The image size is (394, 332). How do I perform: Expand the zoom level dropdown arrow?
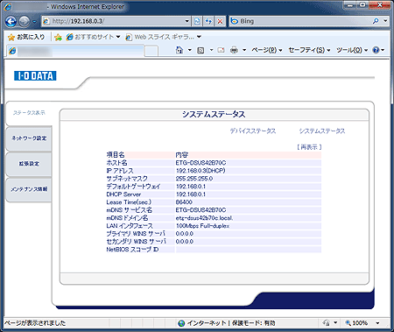377,323
